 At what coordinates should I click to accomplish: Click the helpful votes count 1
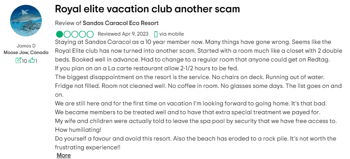pyautogui.click(x=36, y=61)
